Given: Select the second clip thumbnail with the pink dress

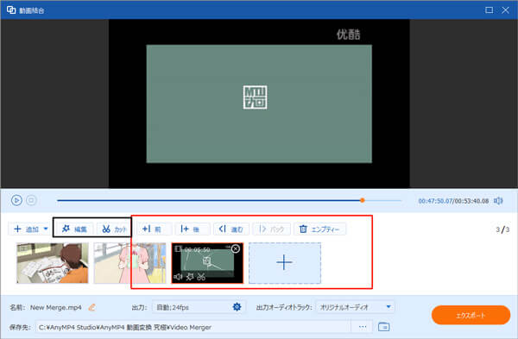Looking at the screenshot, I should [x=129, y=263].
